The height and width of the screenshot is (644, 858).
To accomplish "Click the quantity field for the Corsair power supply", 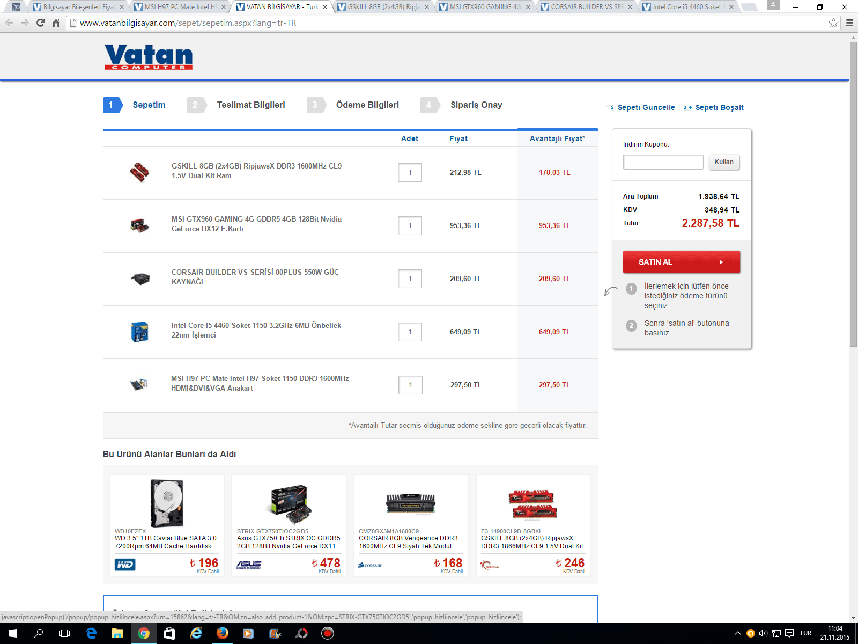I will click(x=410, y=279).
